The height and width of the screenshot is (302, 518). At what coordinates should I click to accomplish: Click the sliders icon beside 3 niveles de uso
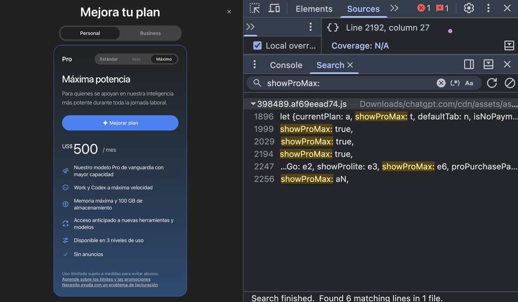coord(66,240)
